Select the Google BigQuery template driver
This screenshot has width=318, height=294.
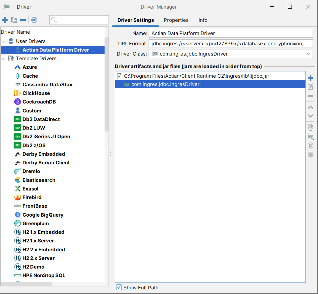pyautogui.click(x=43, y=215)
